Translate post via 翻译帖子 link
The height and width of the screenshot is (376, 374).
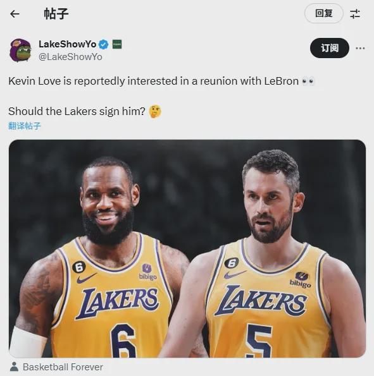pos(25,126)
